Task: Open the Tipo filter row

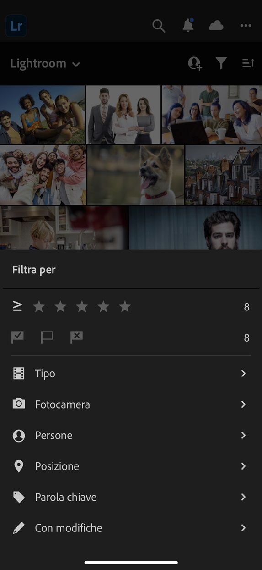Action: click(x=131, y=374)
